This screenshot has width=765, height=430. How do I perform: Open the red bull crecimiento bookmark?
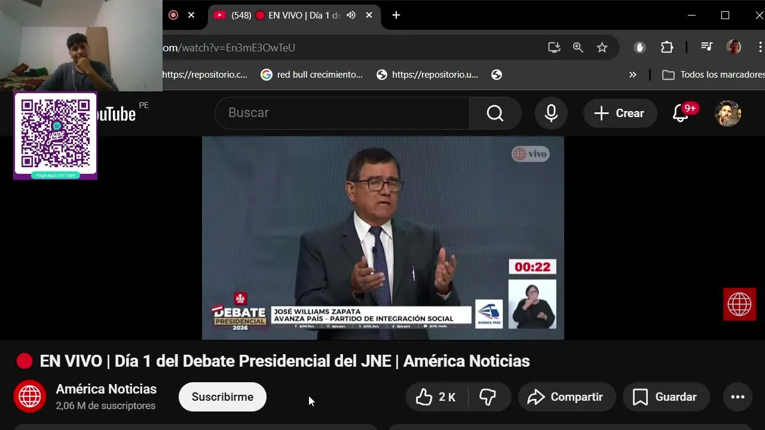(312, 75)
